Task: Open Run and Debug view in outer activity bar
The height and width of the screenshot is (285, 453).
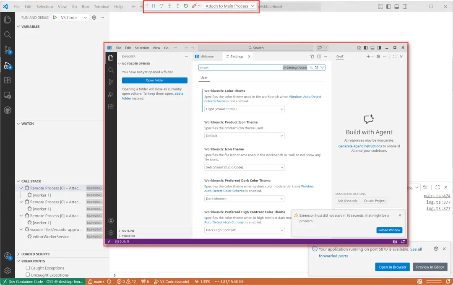Action: pyautogui.click(x=8, y=65)
